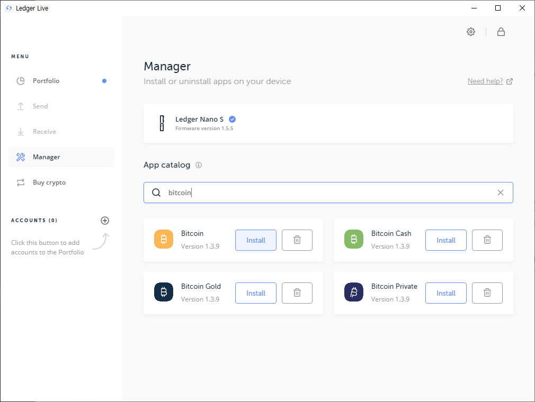This screenshot has width=535, height=402.
Task: Add an account with the plus icon
Action: click(105, 221)
